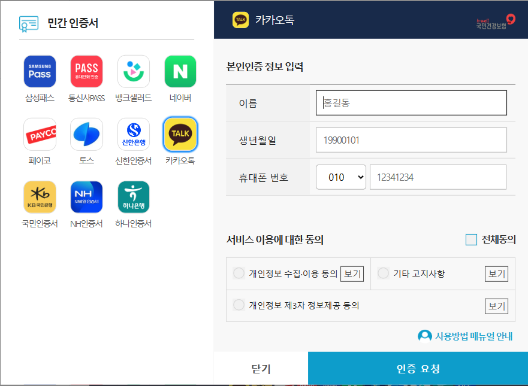528x386 pixels.
Task: Select the 신한은행 신한인증서 icon
Action: coord(133,134)
